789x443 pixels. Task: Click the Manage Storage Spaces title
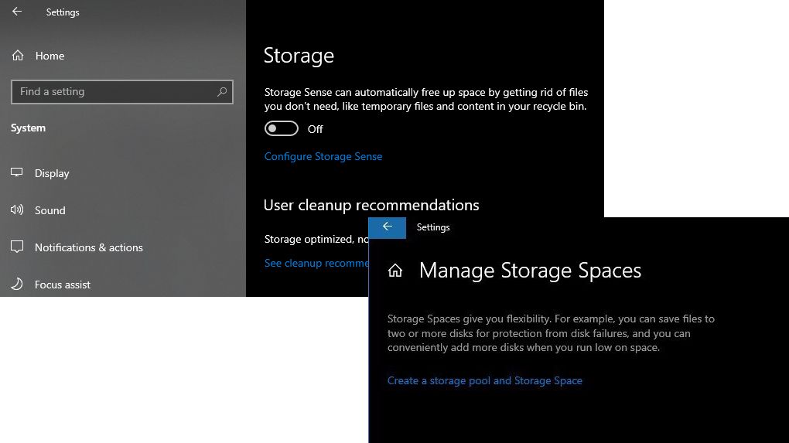531,271
